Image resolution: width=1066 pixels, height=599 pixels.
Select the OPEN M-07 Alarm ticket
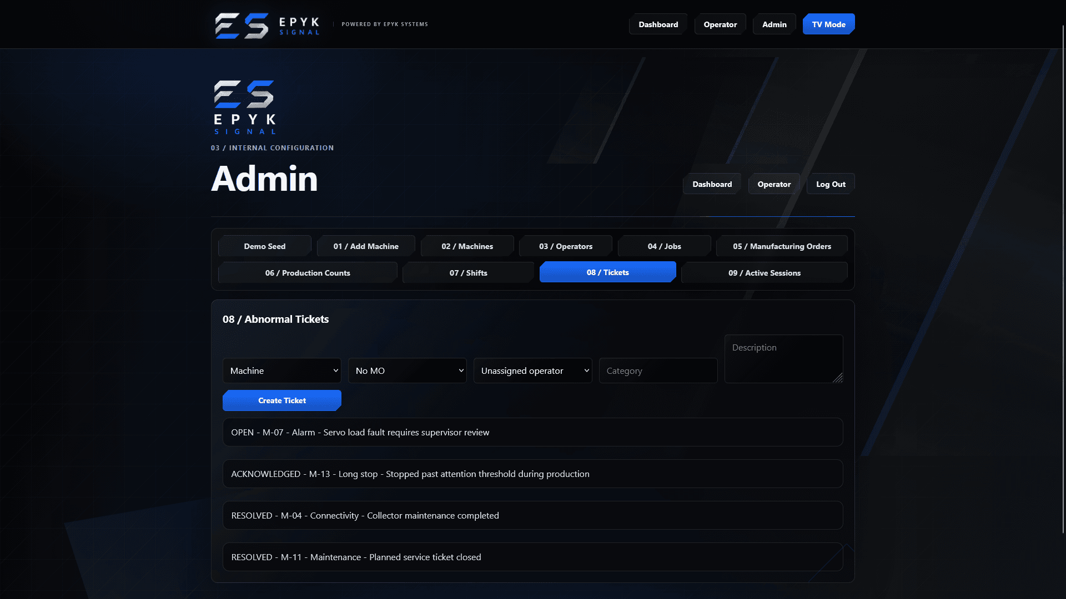tap(533, 432)
